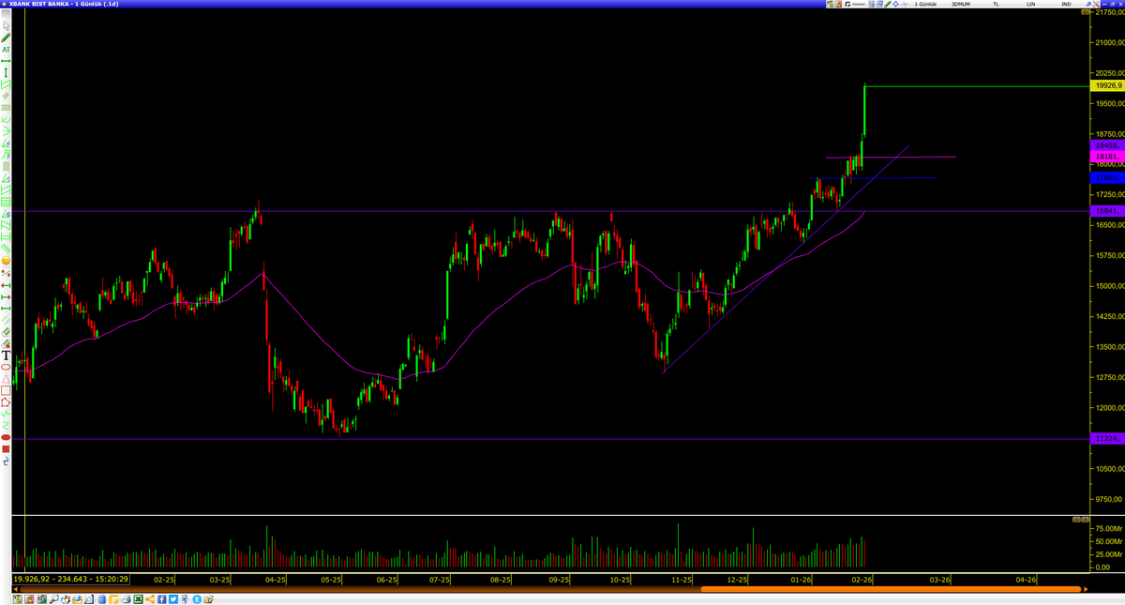Image resolution: width=1125 pixels, height=605 pixels.
Task: Pin the chart window with pushpin icon
Action: 1088,5
